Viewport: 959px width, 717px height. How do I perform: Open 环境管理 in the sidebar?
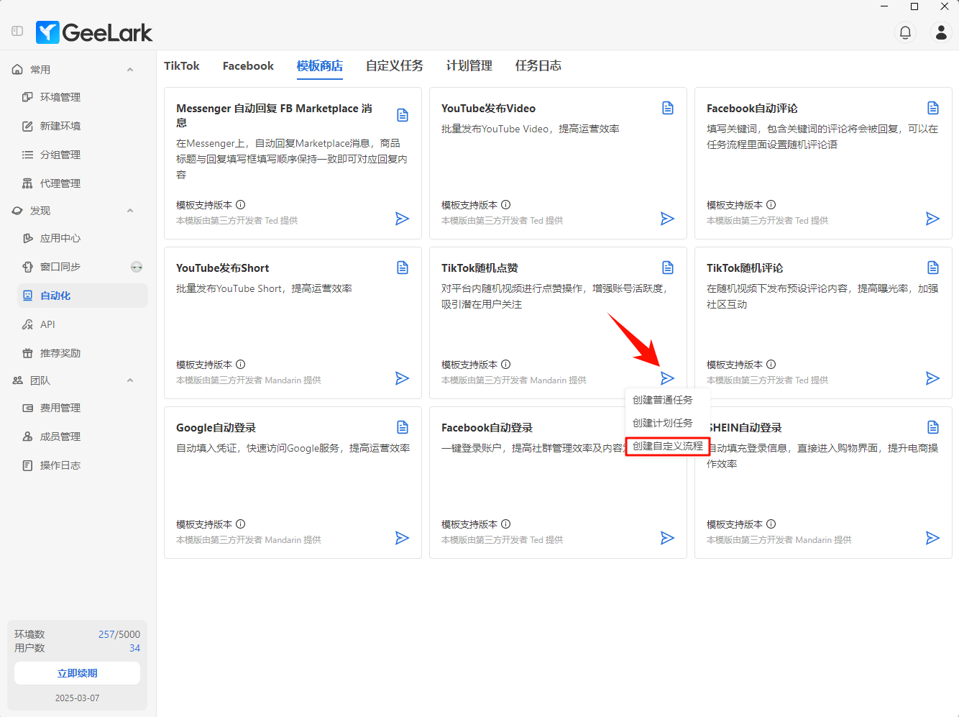coord(60,97)
